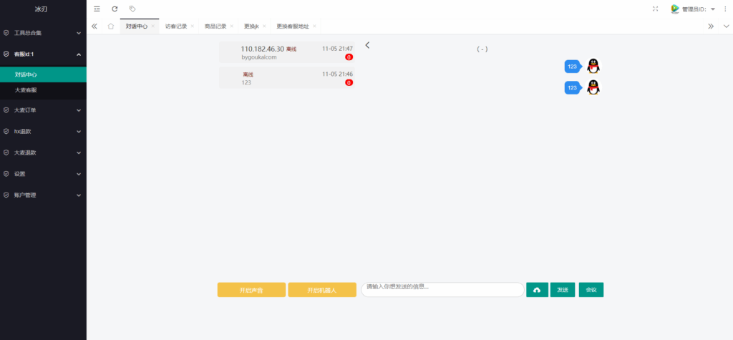
Task: Open the three-dot more options menu
Action: [x=724, y=9]
